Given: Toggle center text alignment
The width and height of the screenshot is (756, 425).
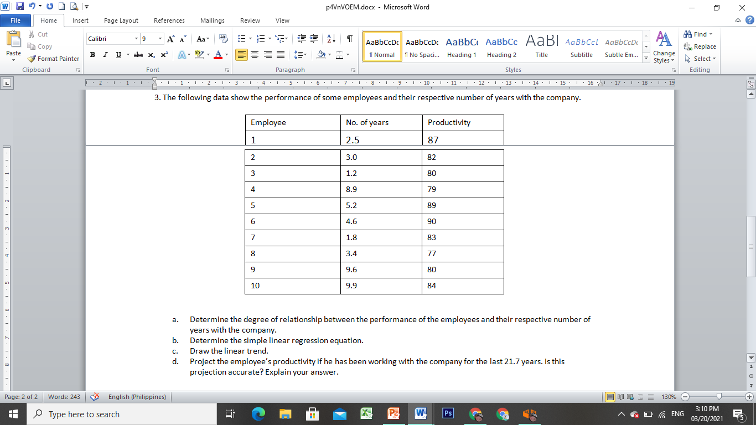Looking at the screenshot, I should [255, 55].
